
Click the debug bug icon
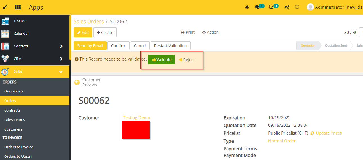[247, 7]
